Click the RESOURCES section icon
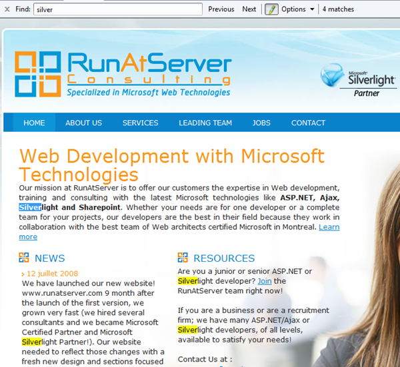 pos(183,257)
